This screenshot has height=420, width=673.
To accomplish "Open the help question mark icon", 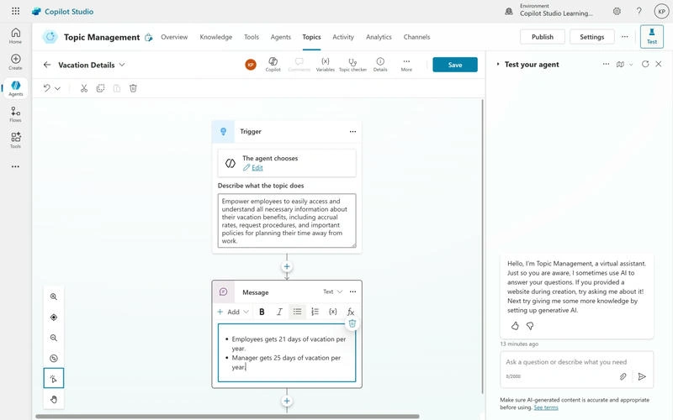I will pos(639,12).
